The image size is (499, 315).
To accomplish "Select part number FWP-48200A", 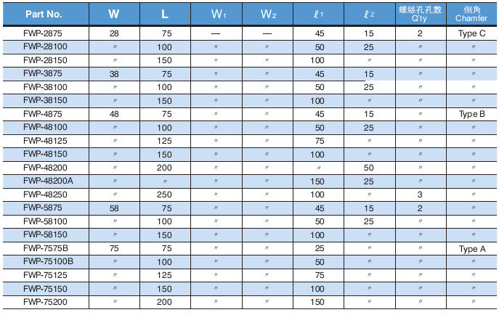I will point(44,181).
